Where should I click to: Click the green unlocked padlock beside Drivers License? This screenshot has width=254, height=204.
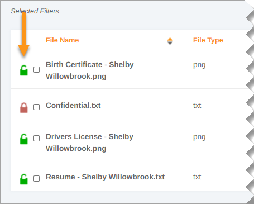(x=23, y=139)
